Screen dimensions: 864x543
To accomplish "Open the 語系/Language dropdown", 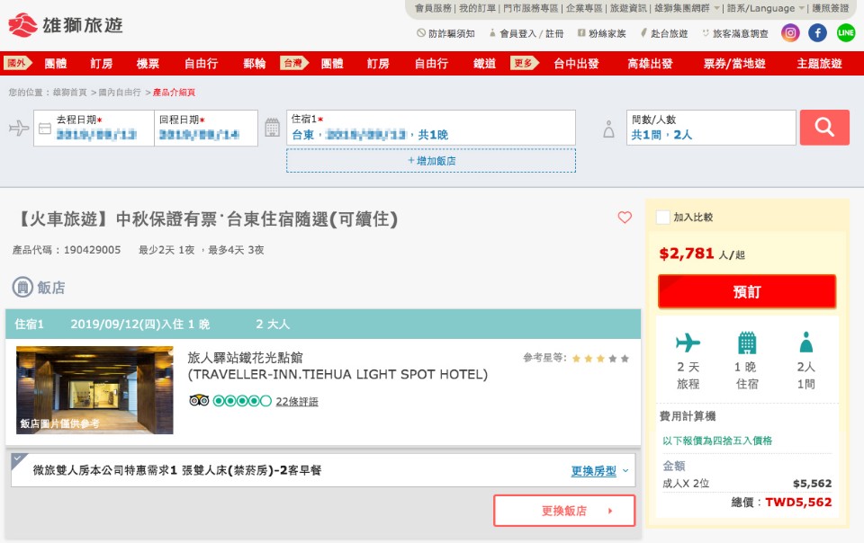I will 765,8.
